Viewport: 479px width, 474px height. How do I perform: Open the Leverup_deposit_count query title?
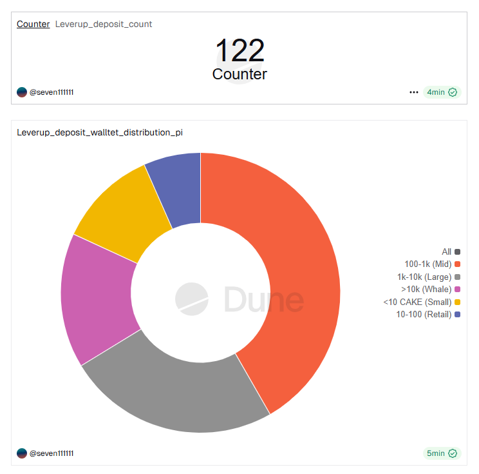pyautogui.click(x=104, y=24)
